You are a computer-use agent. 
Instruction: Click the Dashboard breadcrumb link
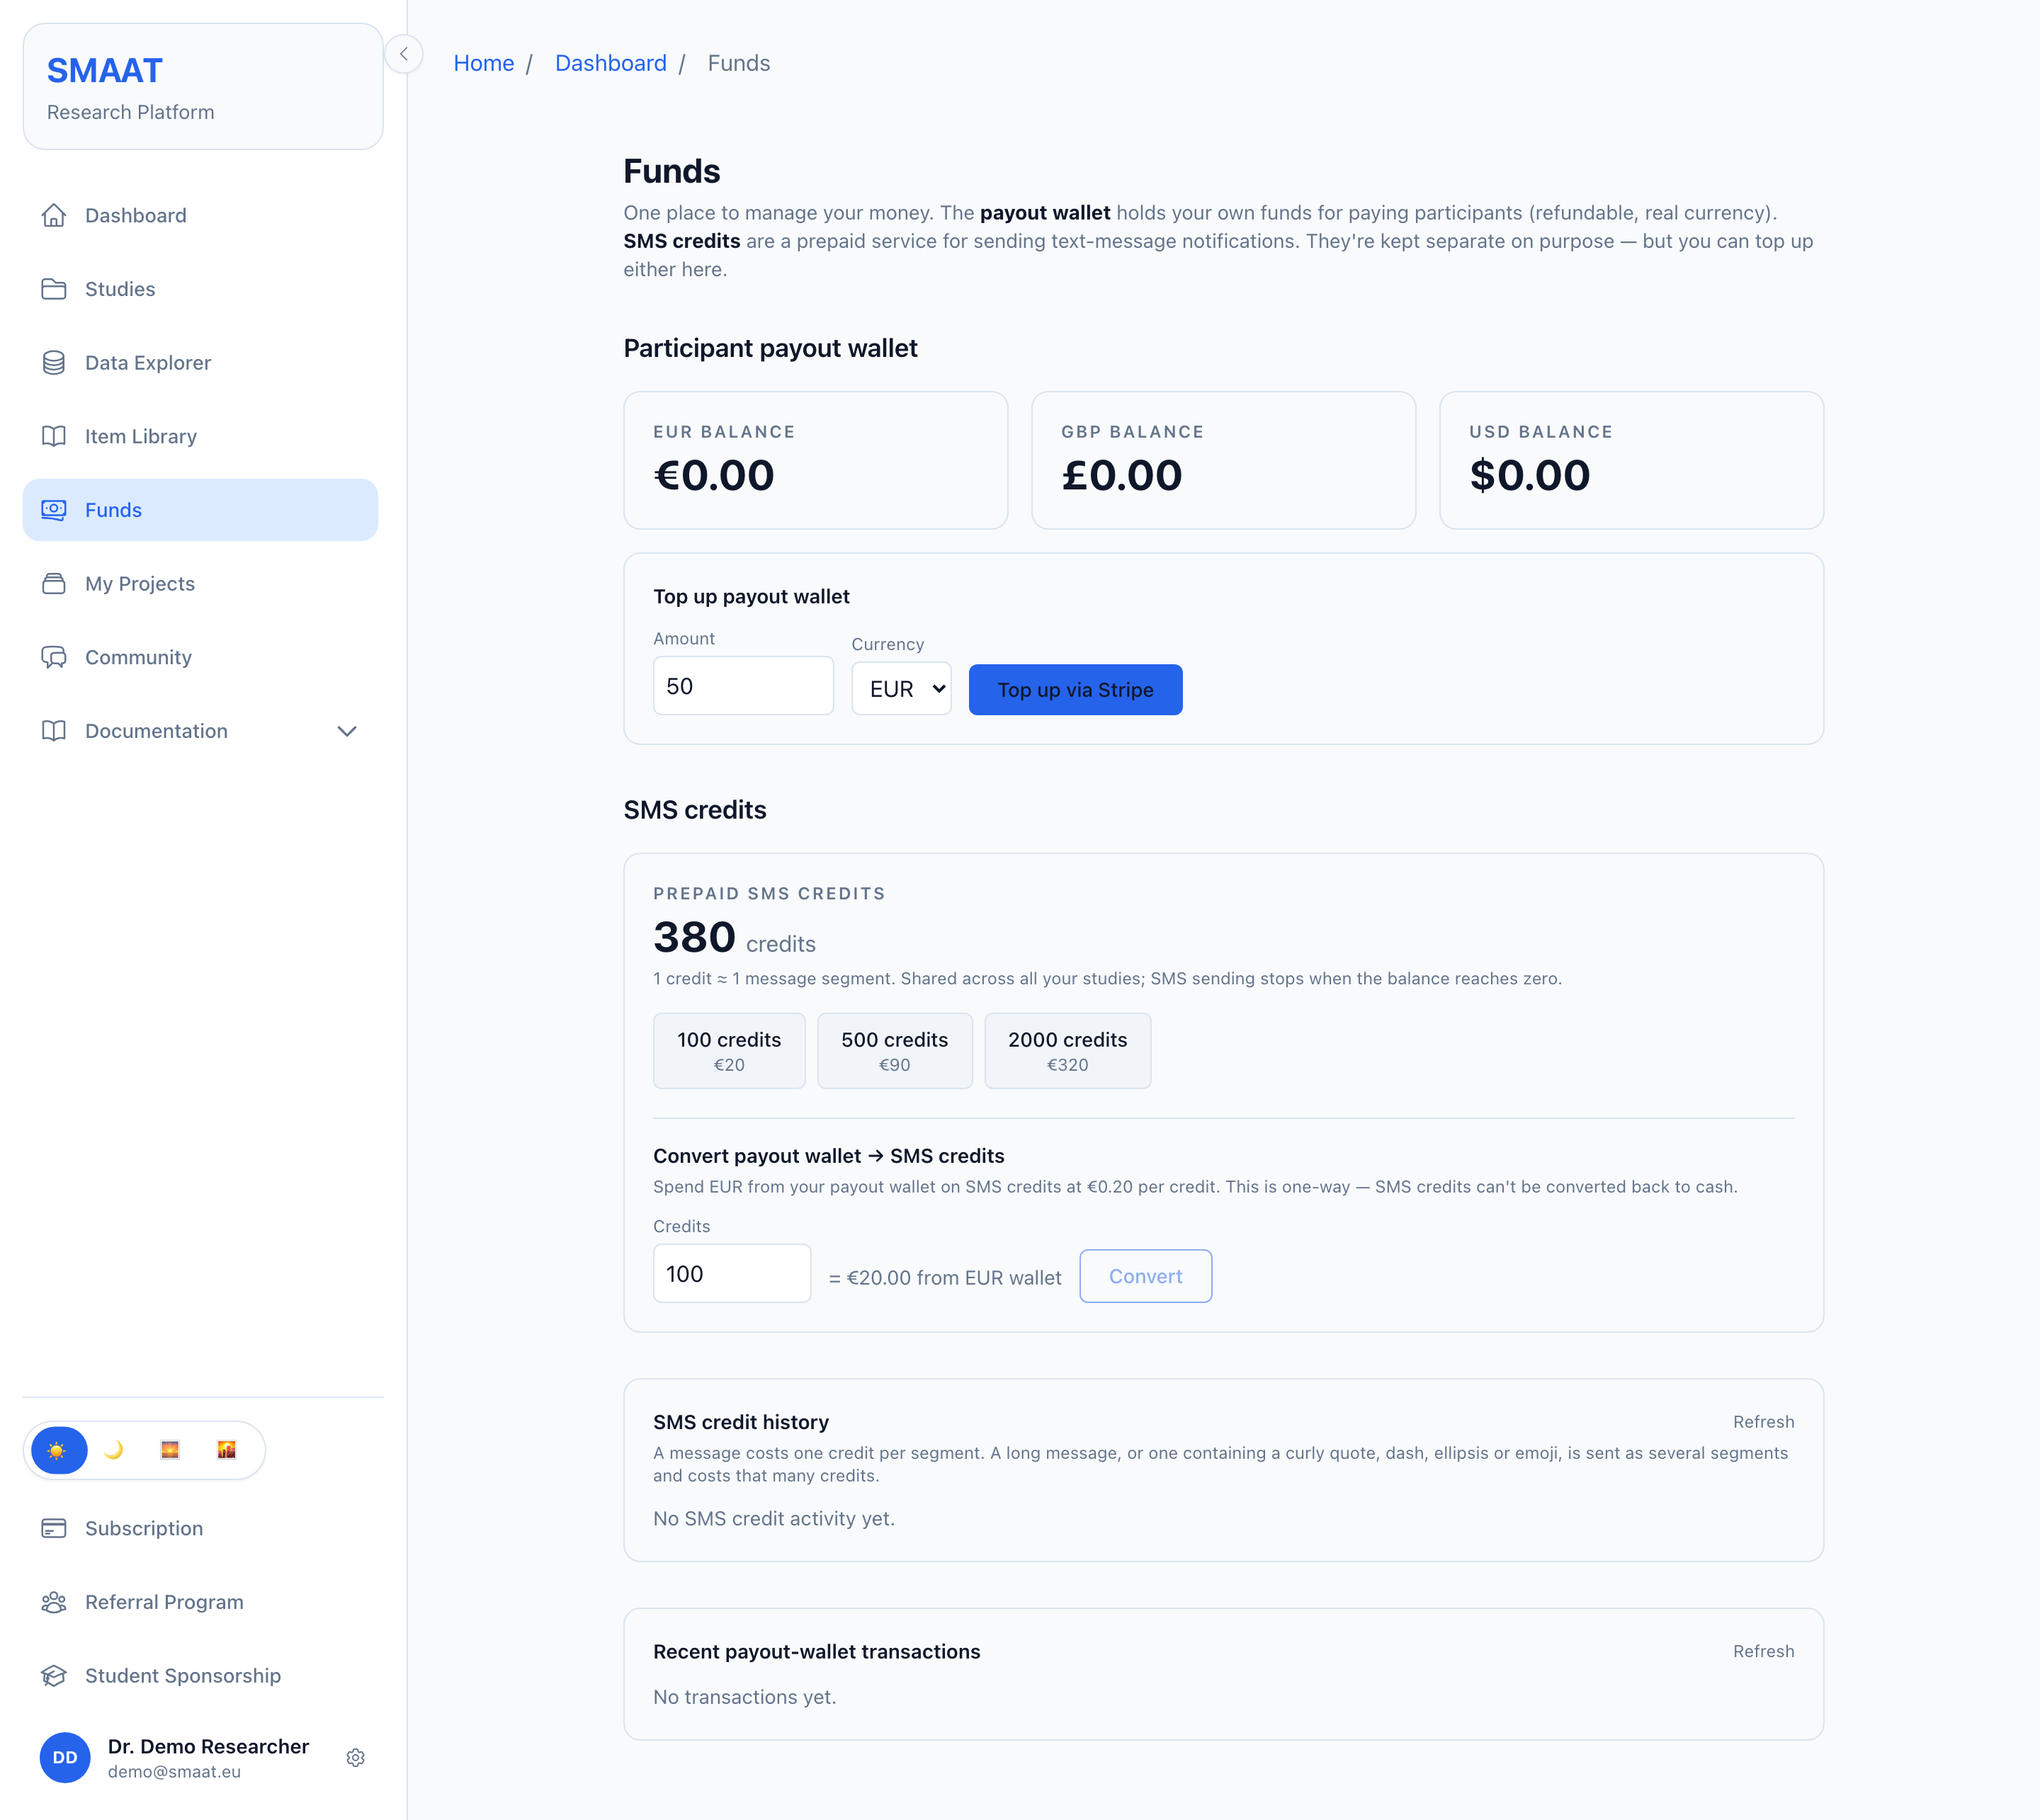[610, 63]
